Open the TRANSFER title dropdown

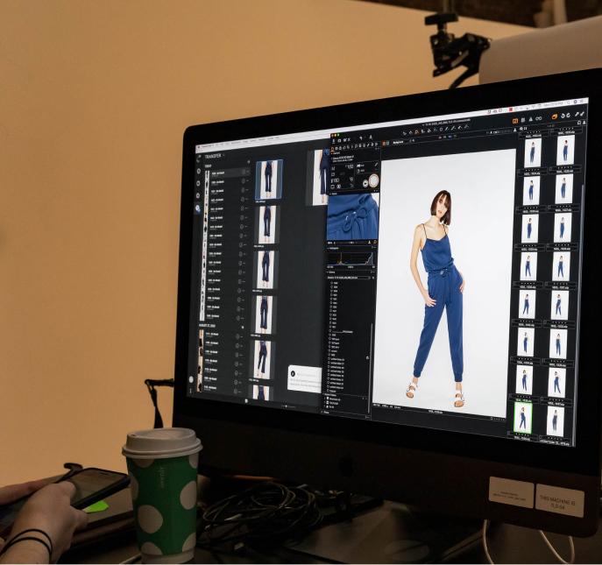(225, 155)
